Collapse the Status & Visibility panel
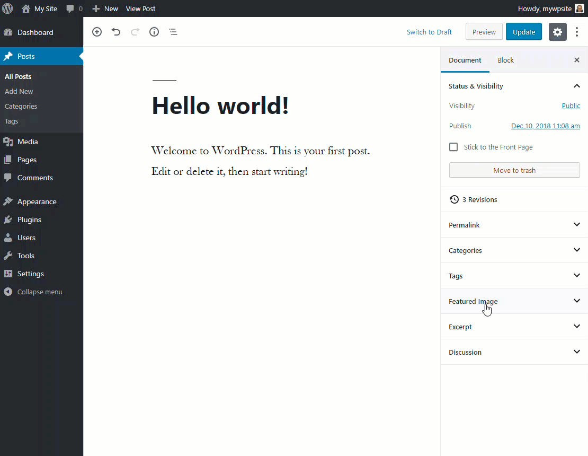The height and width of the screenshot is (456, 588). (514, 86)
